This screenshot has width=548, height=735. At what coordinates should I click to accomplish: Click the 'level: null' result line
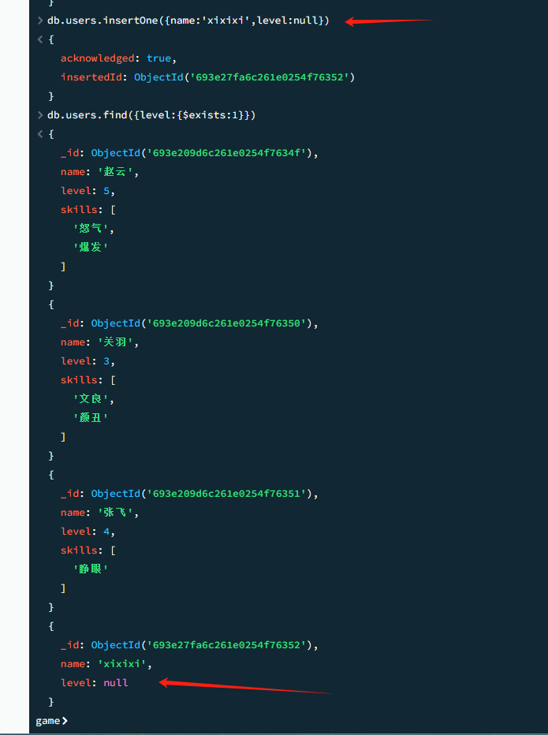(94, 682)
